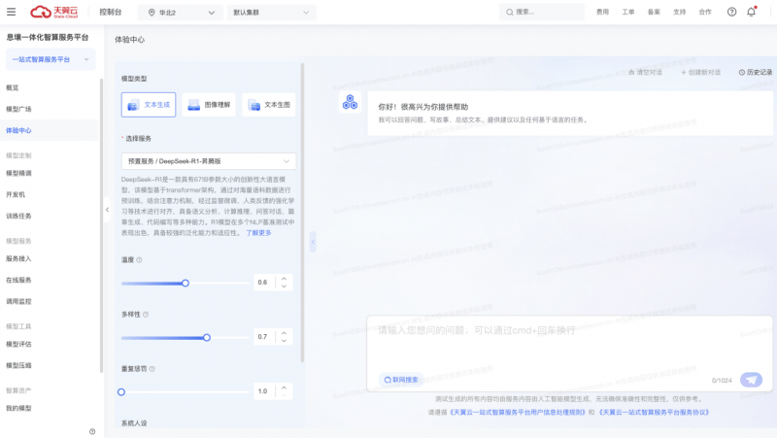Click the search magnifier icon
The height and width of the screenshot is (438, 777).
pos(509,12)
